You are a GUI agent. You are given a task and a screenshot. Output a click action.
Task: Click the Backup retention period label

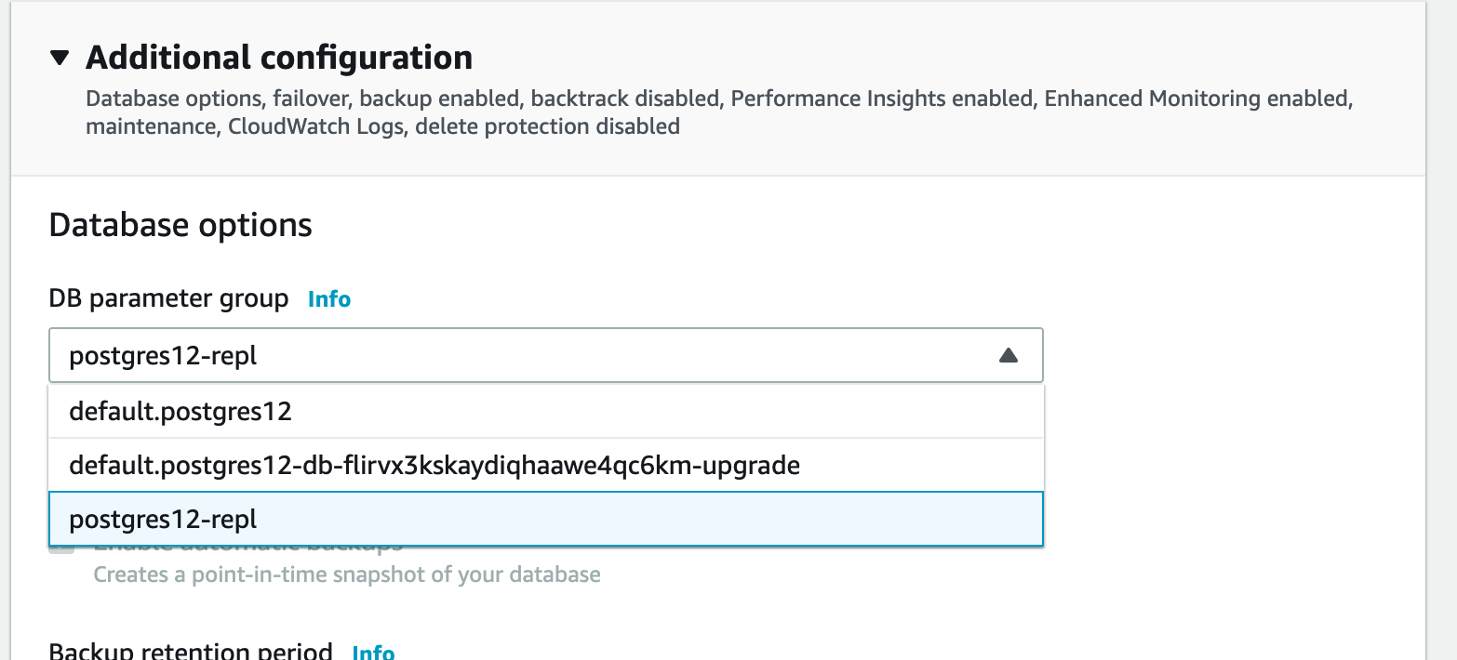[x=190, y=652]
